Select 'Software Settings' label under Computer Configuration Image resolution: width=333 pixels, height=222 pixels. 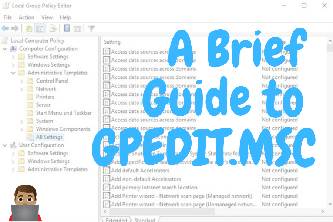(48, 57)
